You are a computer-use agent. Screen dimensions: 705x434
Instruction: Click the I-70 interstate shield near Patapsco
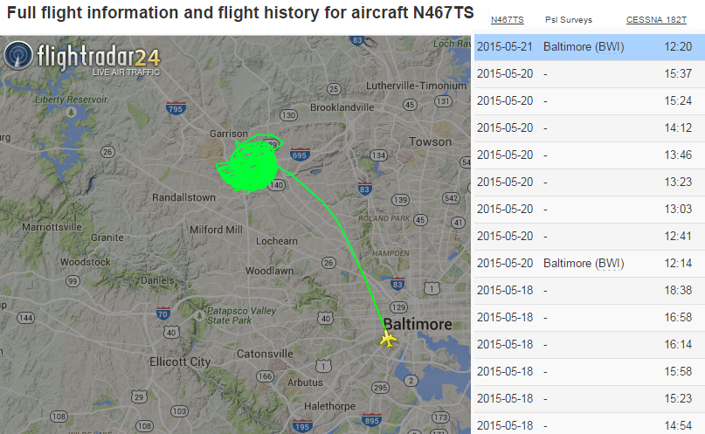pyautogui.click(x=162, y=313)
